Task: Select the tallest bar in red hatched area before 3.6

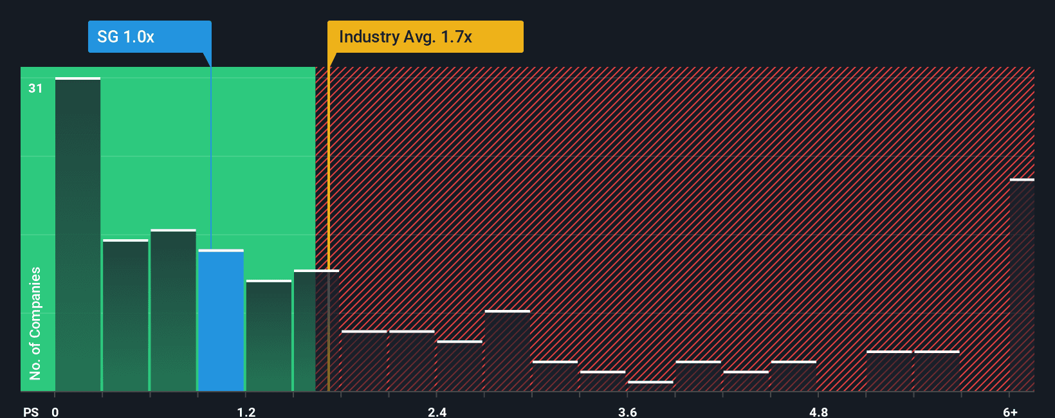Action: [x=508, y=350]
